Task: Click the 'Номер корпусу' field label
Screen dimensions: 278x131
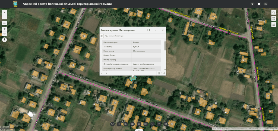Action: [110, 60]
